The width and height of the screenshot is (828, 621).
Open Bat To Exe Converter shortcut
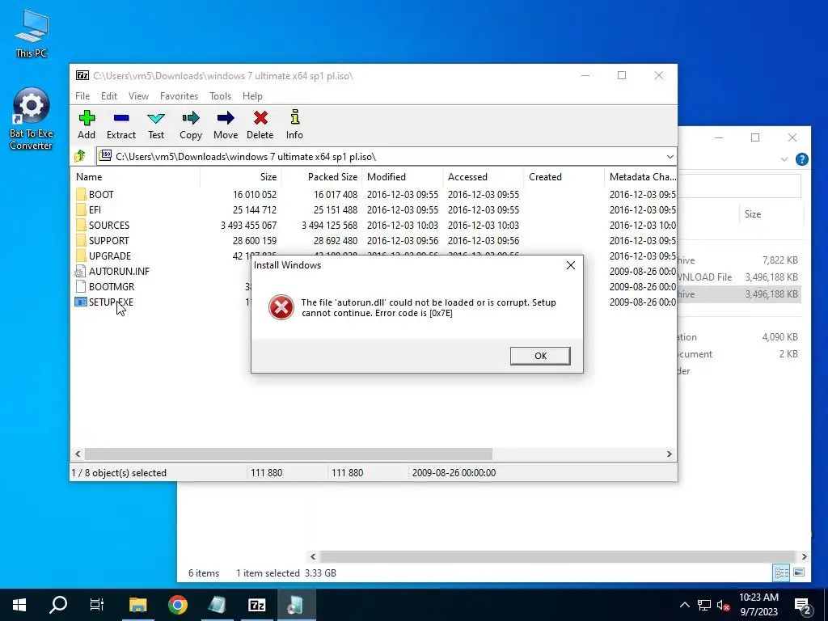pos(32,120)
